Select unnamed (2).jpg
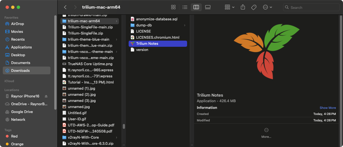This screenshot has width=343, height=147. click(x=90, y=94)
